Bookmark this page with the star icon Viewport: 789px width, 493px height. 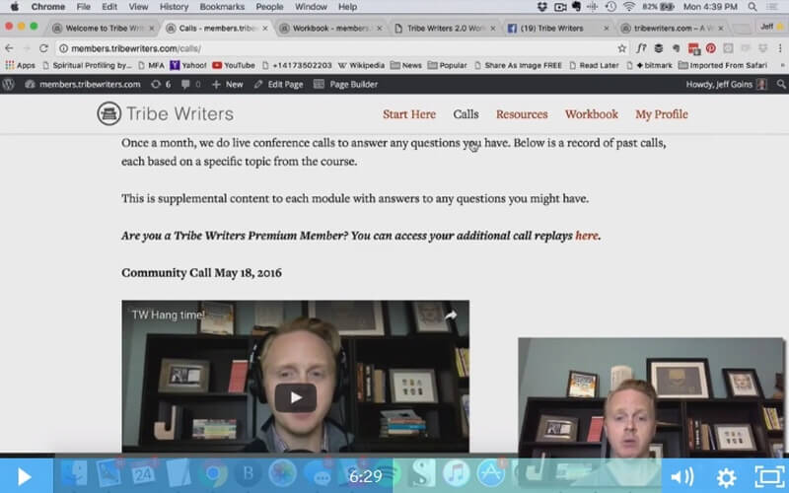[x=622, y=48]
